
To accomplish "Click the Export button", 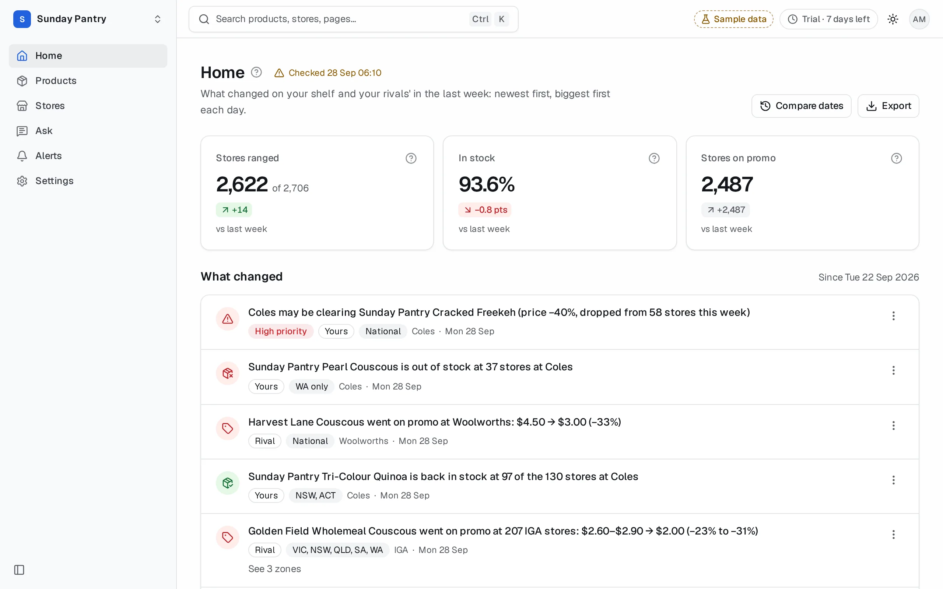I will click(888, 106).
